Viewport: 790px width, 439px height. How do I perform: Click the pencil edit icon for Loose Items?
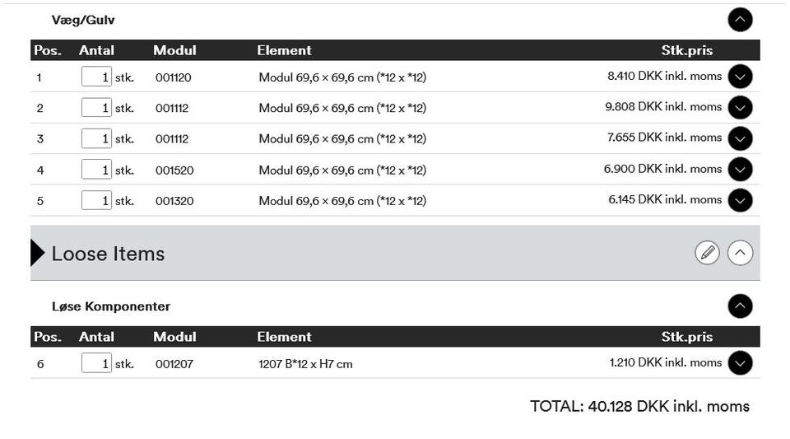tap(707, 253)
